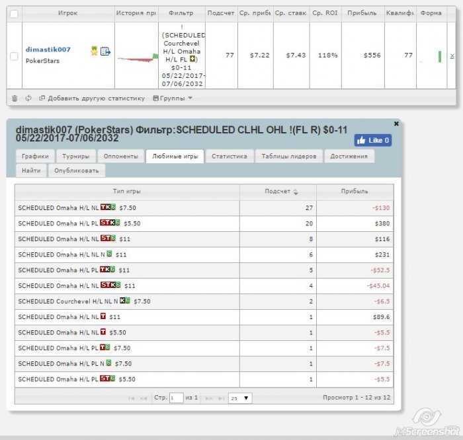Click the Просмотр 1 - 12 из 12 text
Image resolution: width=463 pixels, height=440 pixels.
tap(357, 398)
